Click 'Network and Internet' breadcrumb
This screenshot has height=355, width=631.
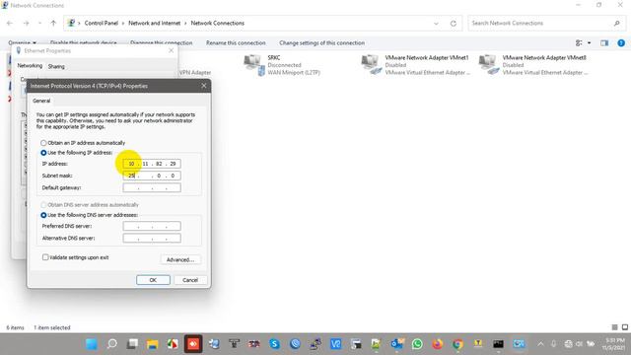click(x=154, y=24)
